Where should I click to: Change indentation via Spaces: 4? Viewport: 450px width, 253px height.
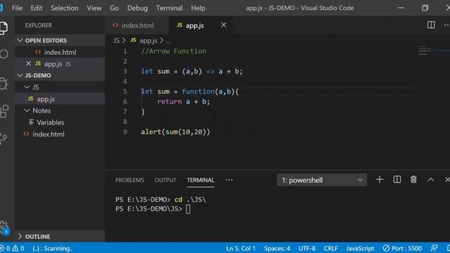point(277,248)
